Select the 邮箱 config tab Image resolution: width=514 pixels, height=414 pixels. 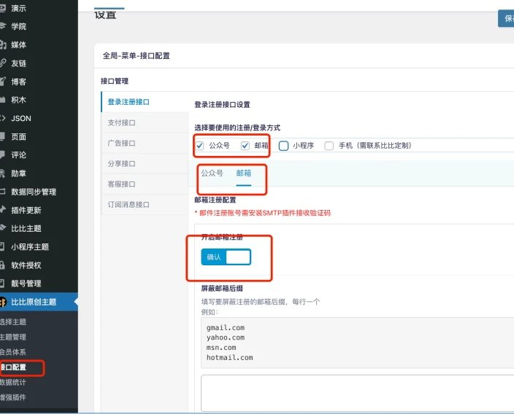point(244,173)
